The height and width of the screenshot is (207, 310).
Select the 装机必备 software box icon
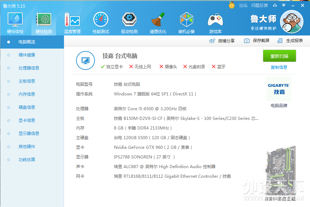186,20
